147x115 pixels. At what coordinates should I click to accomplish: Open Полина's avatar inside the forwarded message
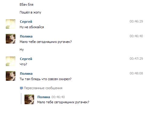29,99
